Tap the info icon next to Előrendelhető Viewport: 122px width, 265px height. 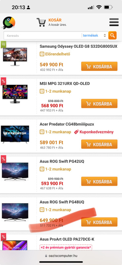pos(42,54)
